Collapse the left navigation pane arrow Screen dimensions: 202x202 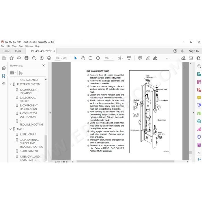click(x=50, y=113)
